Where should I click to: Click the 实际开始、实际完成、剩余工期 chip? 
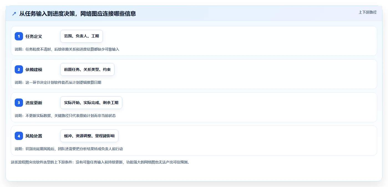(x=91, y=103)
